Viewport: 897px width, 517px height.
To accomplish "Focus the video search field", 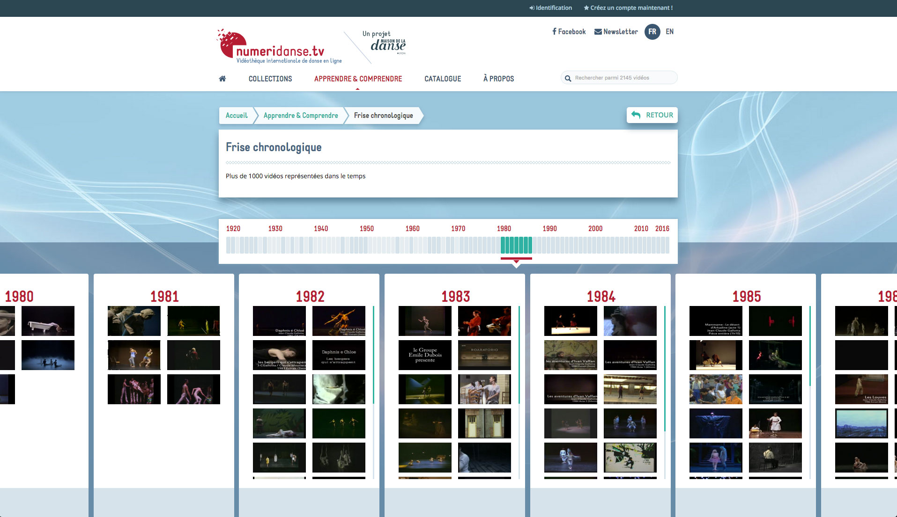I will pos(619,78).
